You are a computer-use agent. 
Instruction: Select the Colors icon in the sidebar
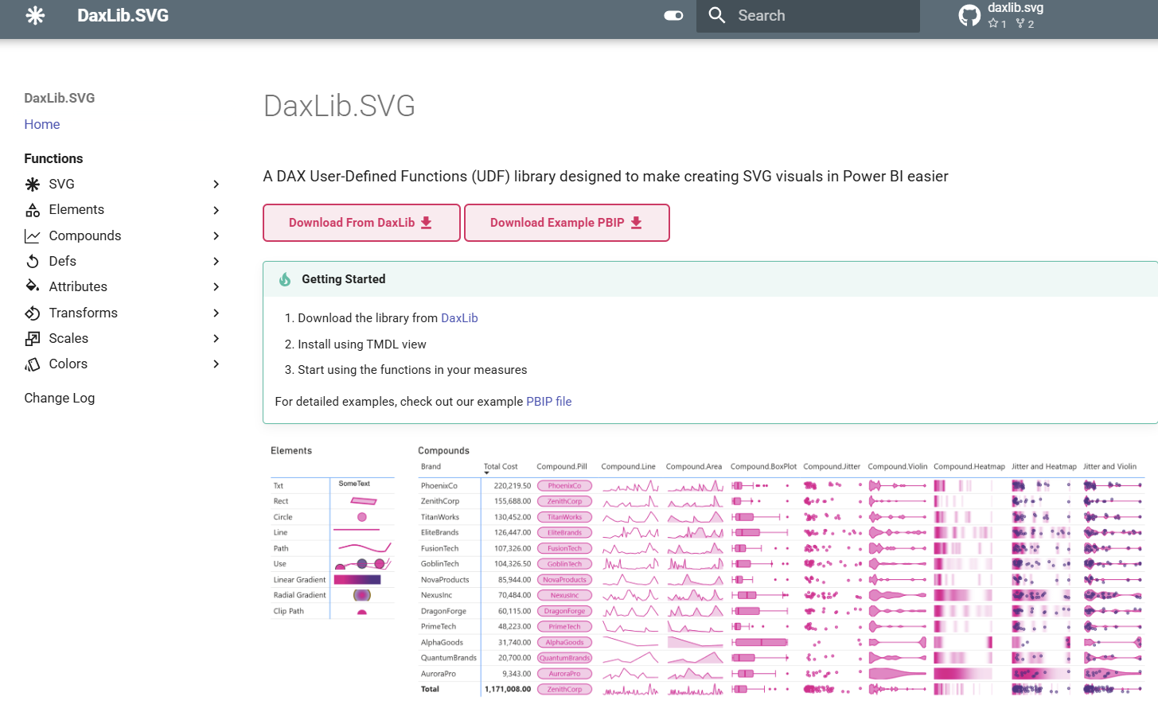32,364
